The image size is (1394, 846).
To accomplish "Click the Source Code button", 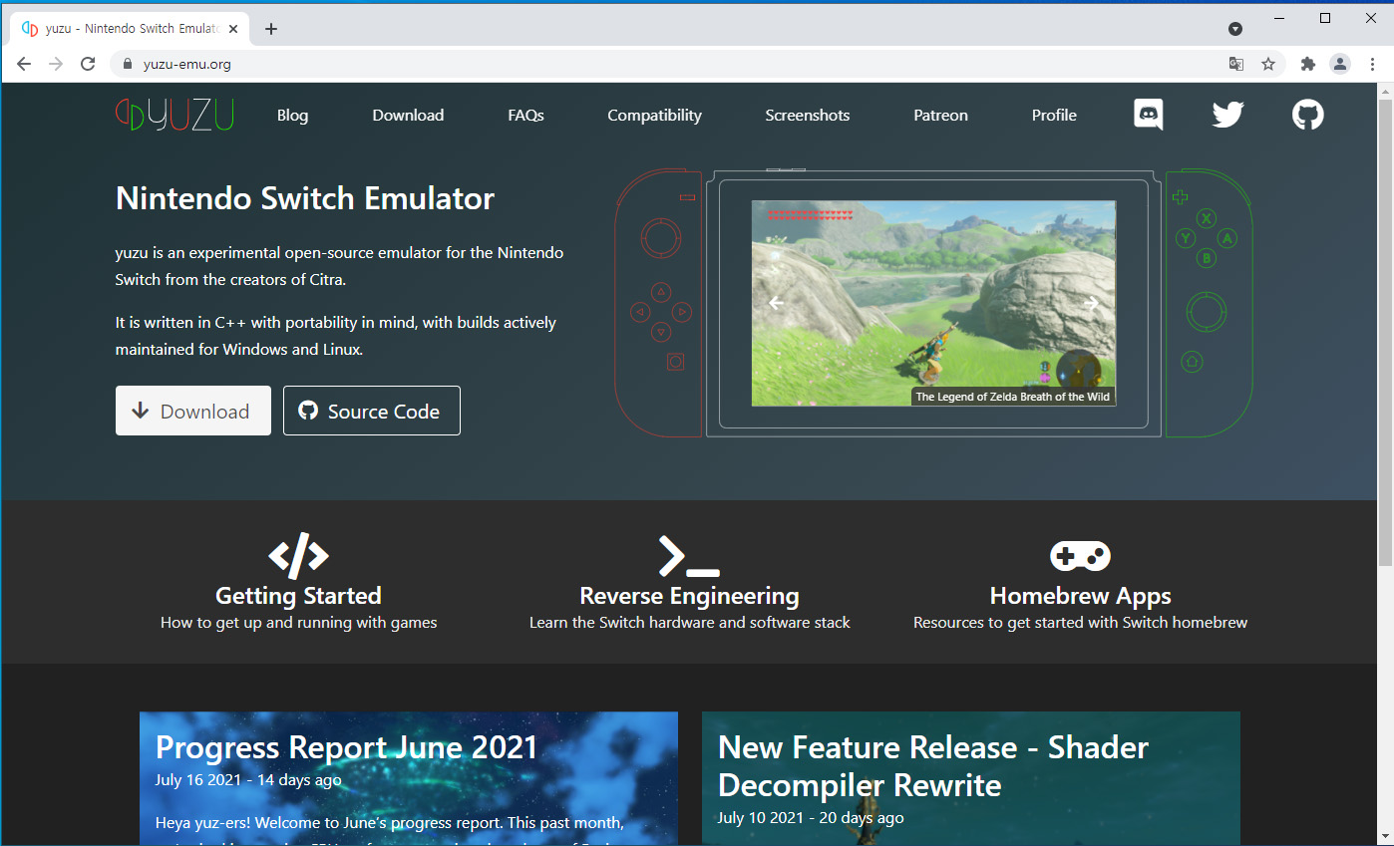I will tap(372, 411).
